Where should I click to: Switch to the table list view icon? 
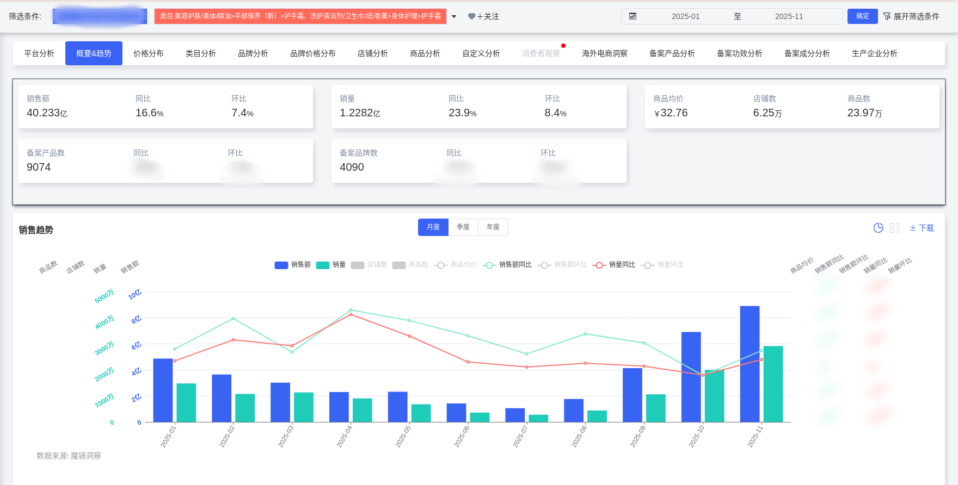click(895, 228)
